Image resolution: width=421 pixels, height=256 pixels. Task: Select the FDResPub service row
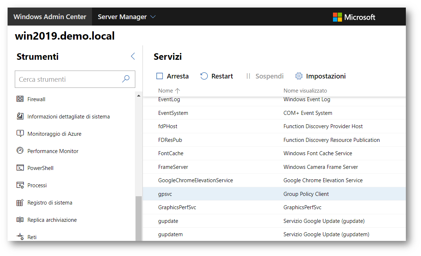274,140
